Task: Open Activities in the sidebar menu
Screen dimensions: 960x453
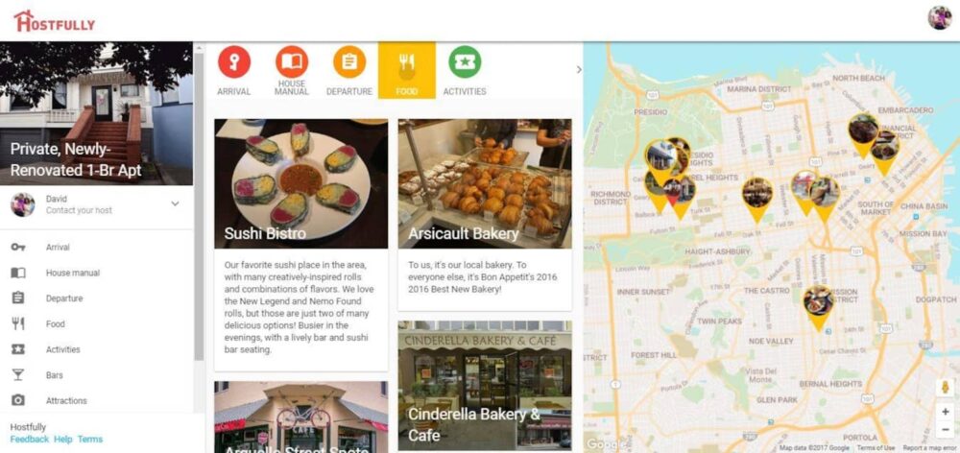Action: tap(63, 349)
